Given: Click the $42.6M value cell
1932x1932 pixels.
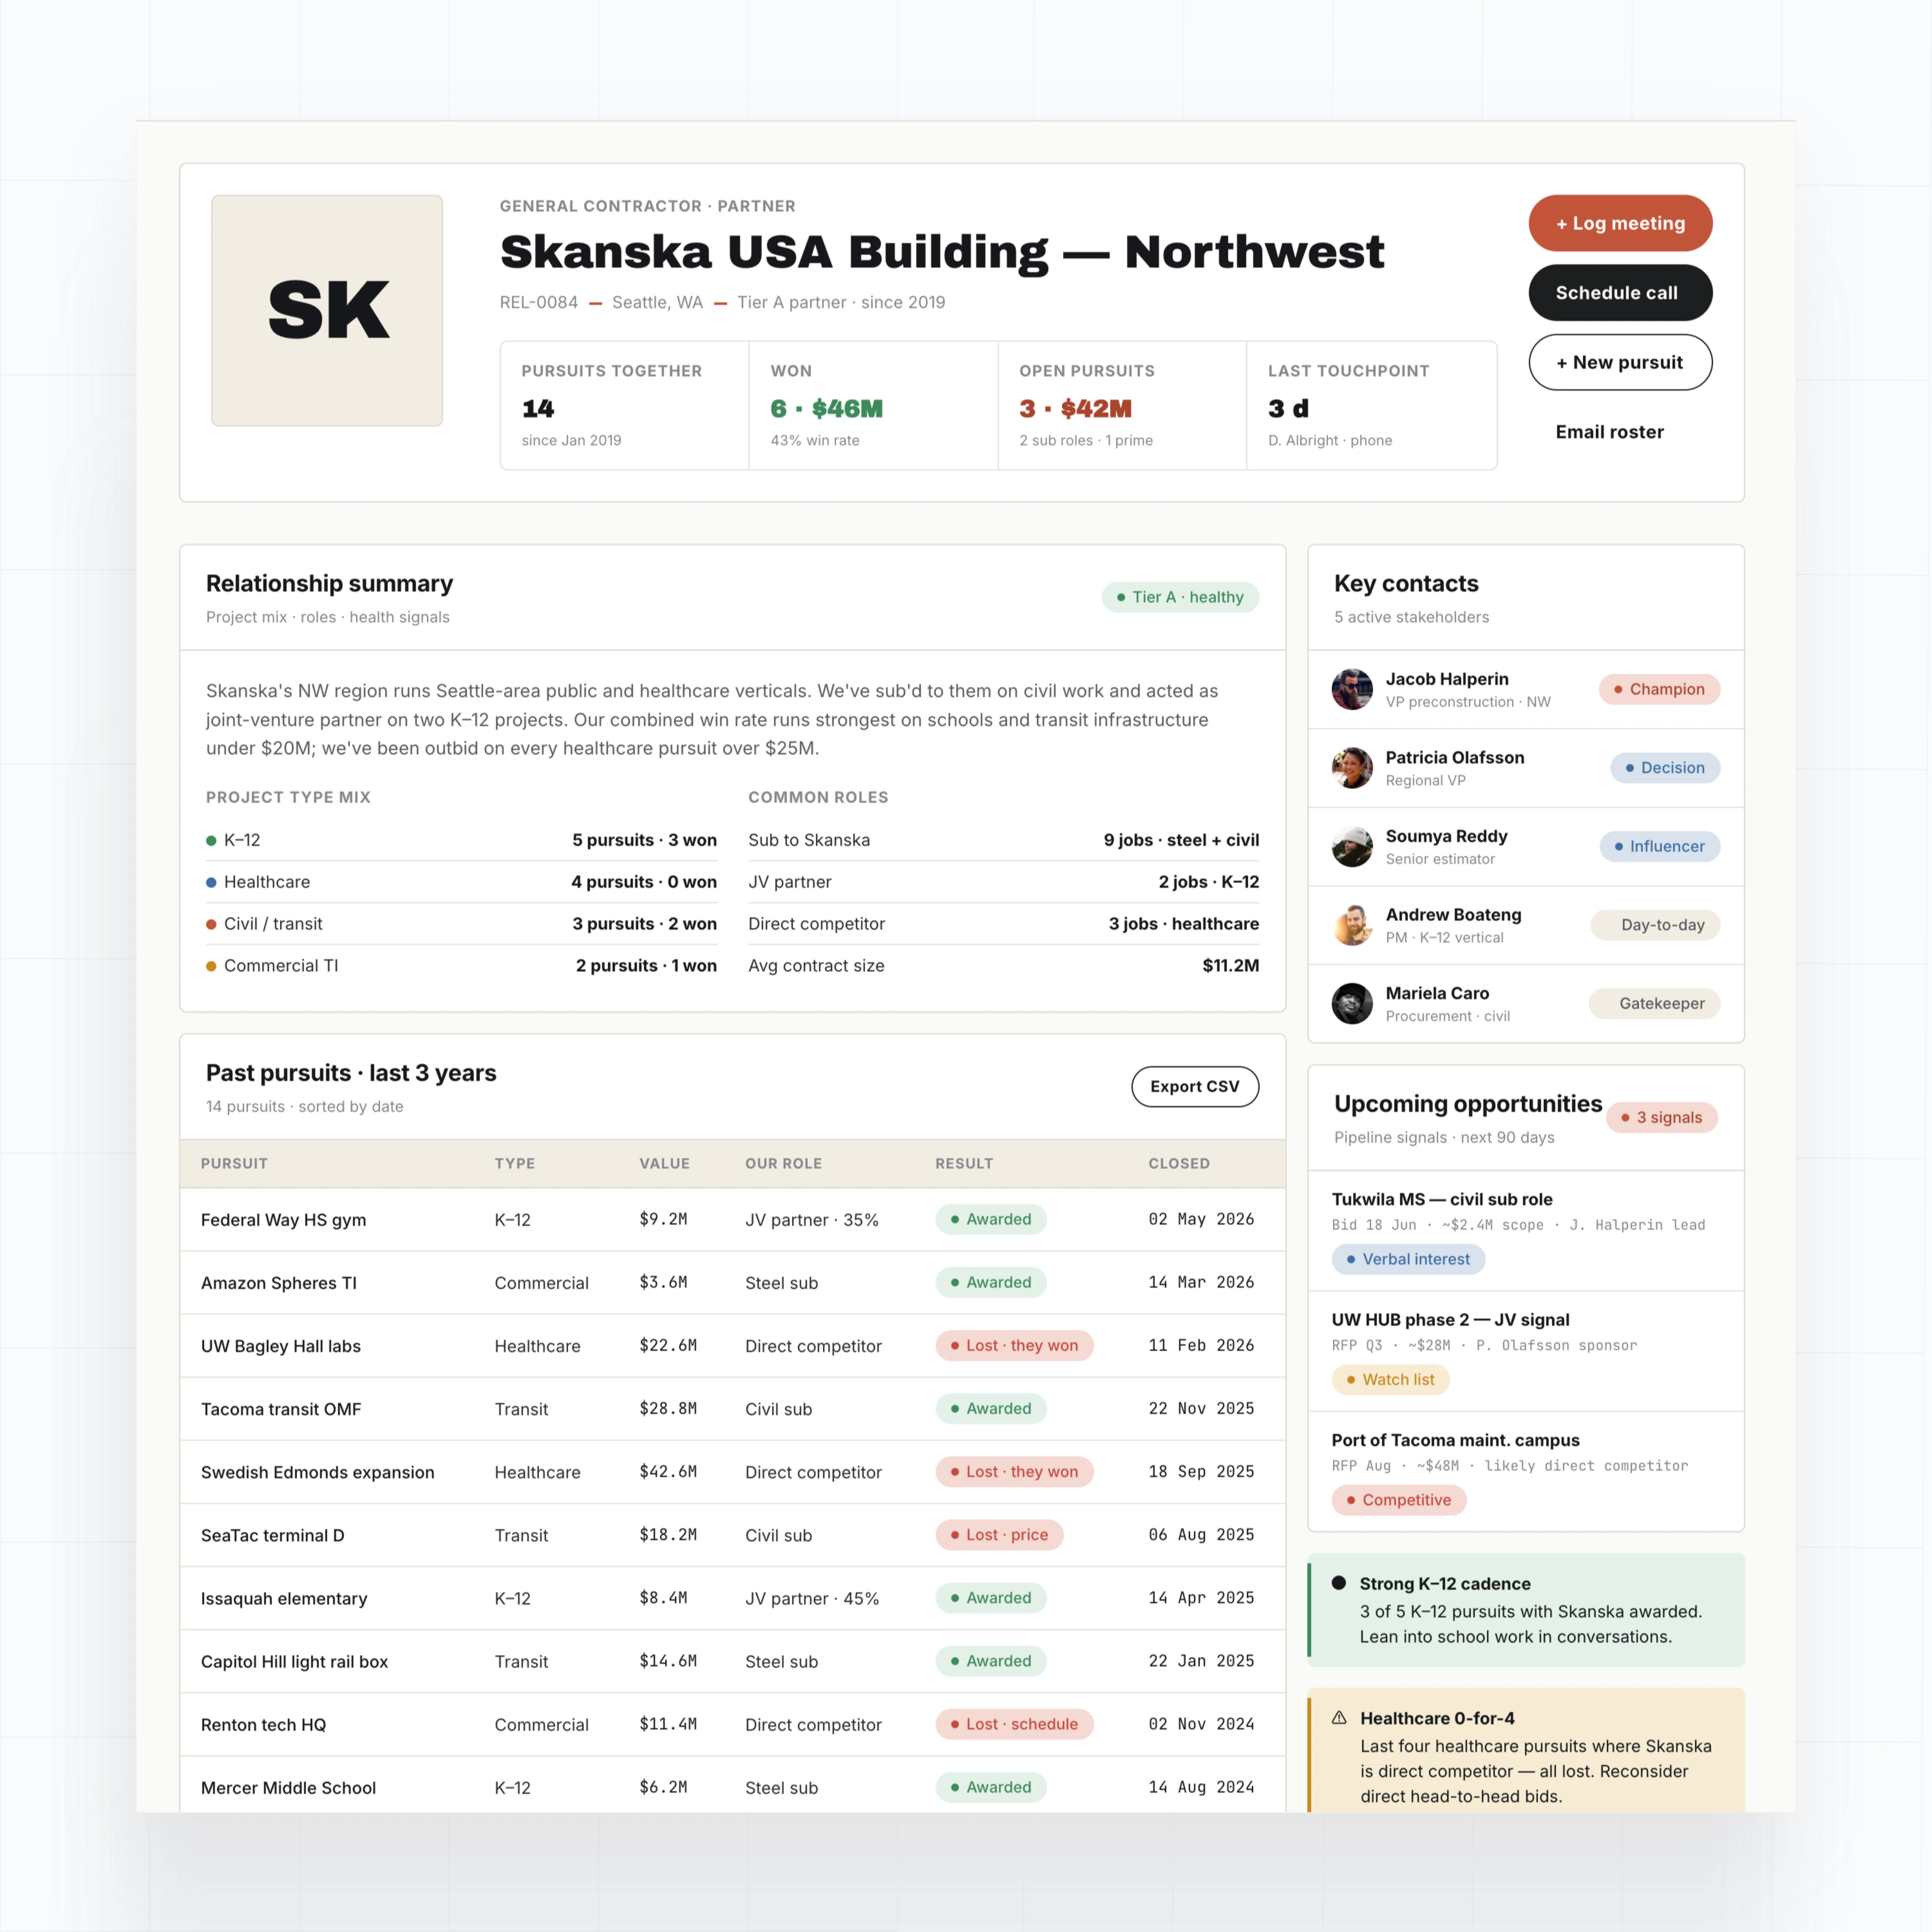Looking at the screenshot, I should [x=668, y=1472].
